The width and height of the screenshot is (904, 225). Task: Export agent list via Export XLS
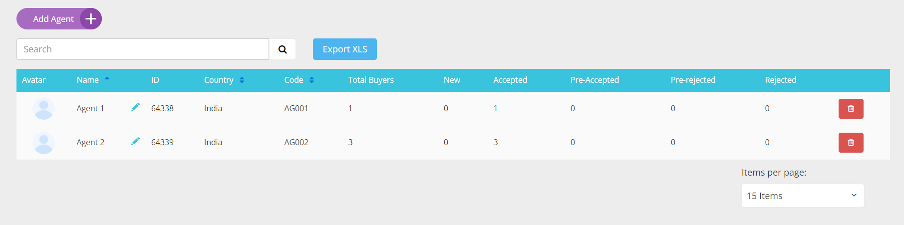click(345, 49)
